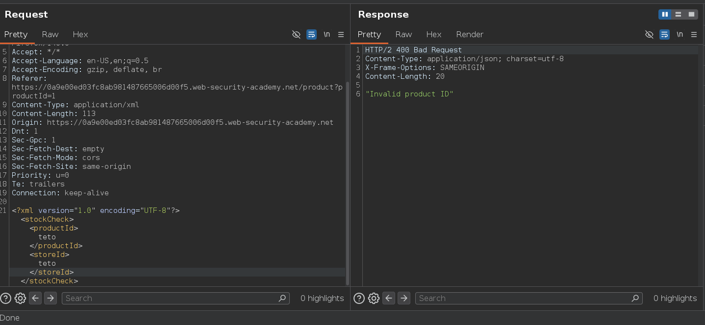Viewport: 705px width, 325px height.
Task: Click opening <storeId> tag
Action: [x=50, y=255]
